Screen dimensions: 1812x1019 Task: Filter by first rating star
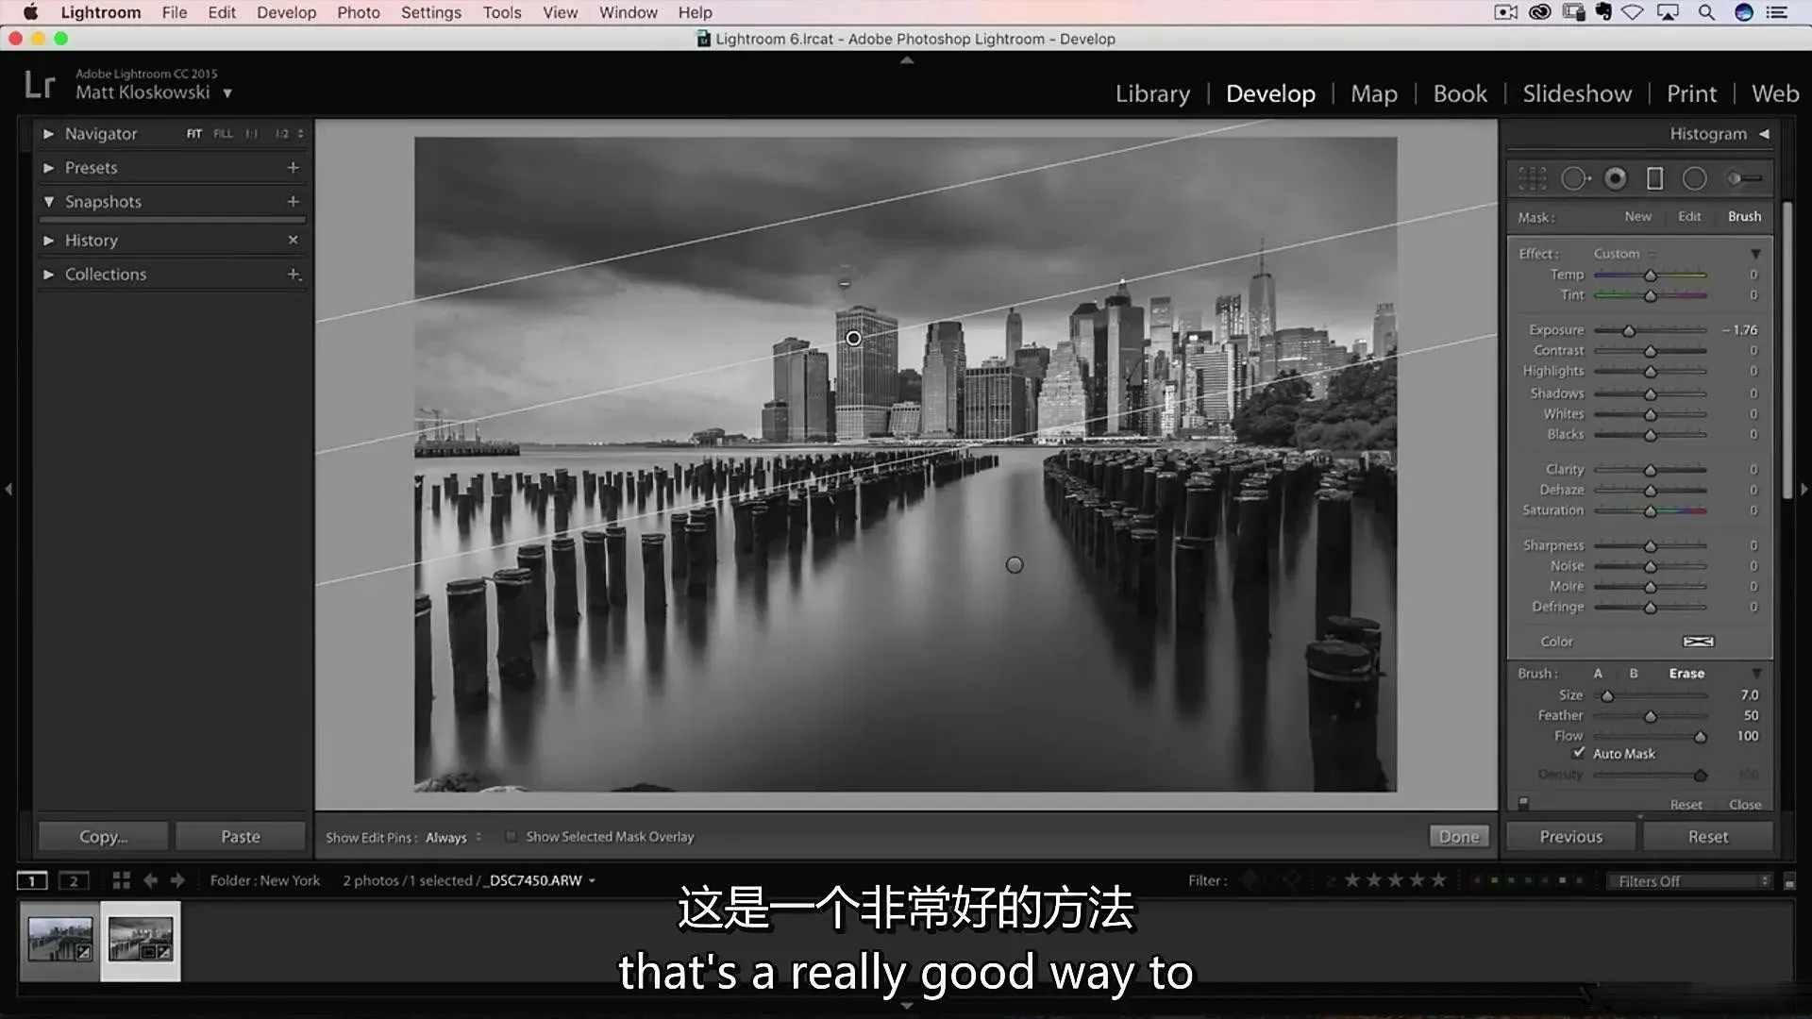pos(1352,880)
